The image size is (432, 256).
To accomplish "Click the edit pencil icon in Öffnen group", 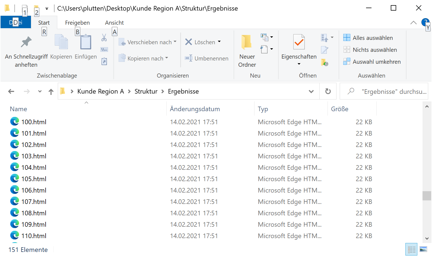I will tap(325, 50).
